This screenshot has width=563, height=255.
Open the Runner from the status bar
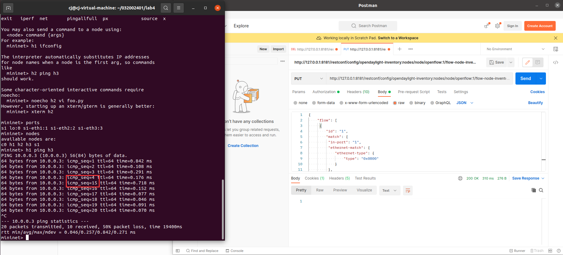tap(518, 251)
